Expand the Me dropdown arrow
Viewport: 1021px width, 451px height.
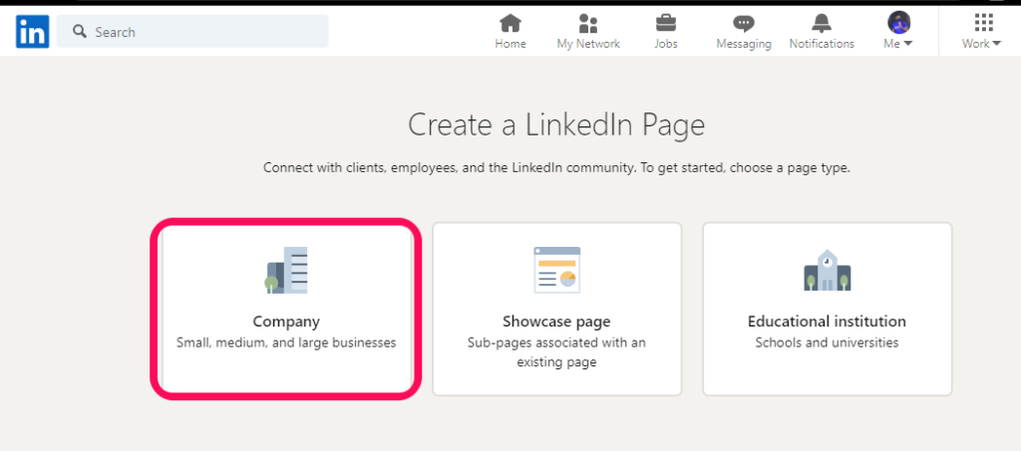click(x=907, y=44)
